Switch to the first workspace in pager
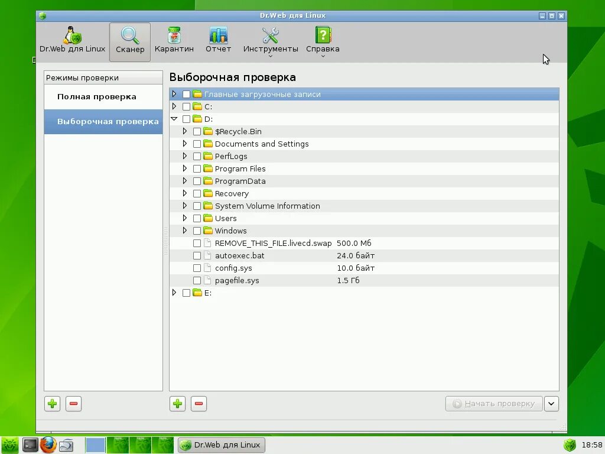Image resolution: width=605 pixels, height=454 pixels. [x=95, y=445]
